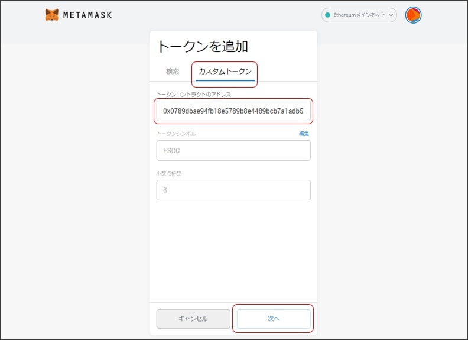Click blank area below the decimals field
The height and width of the screenshot is (340, 468).
[233, 248]
